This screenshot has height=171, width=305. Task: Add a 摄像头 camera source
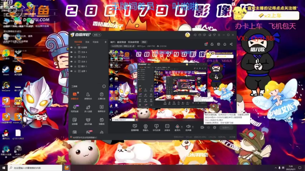146,128
